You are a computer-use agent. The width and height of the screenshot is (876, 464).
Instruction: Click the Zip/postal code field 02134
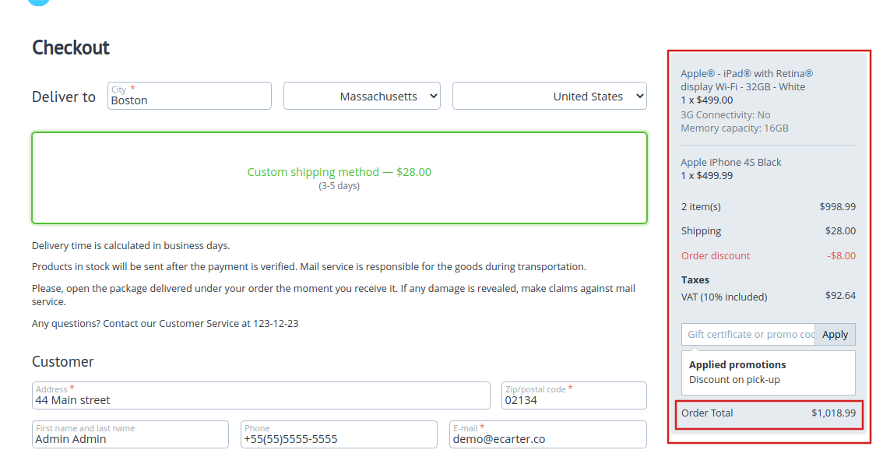[574, 395]
